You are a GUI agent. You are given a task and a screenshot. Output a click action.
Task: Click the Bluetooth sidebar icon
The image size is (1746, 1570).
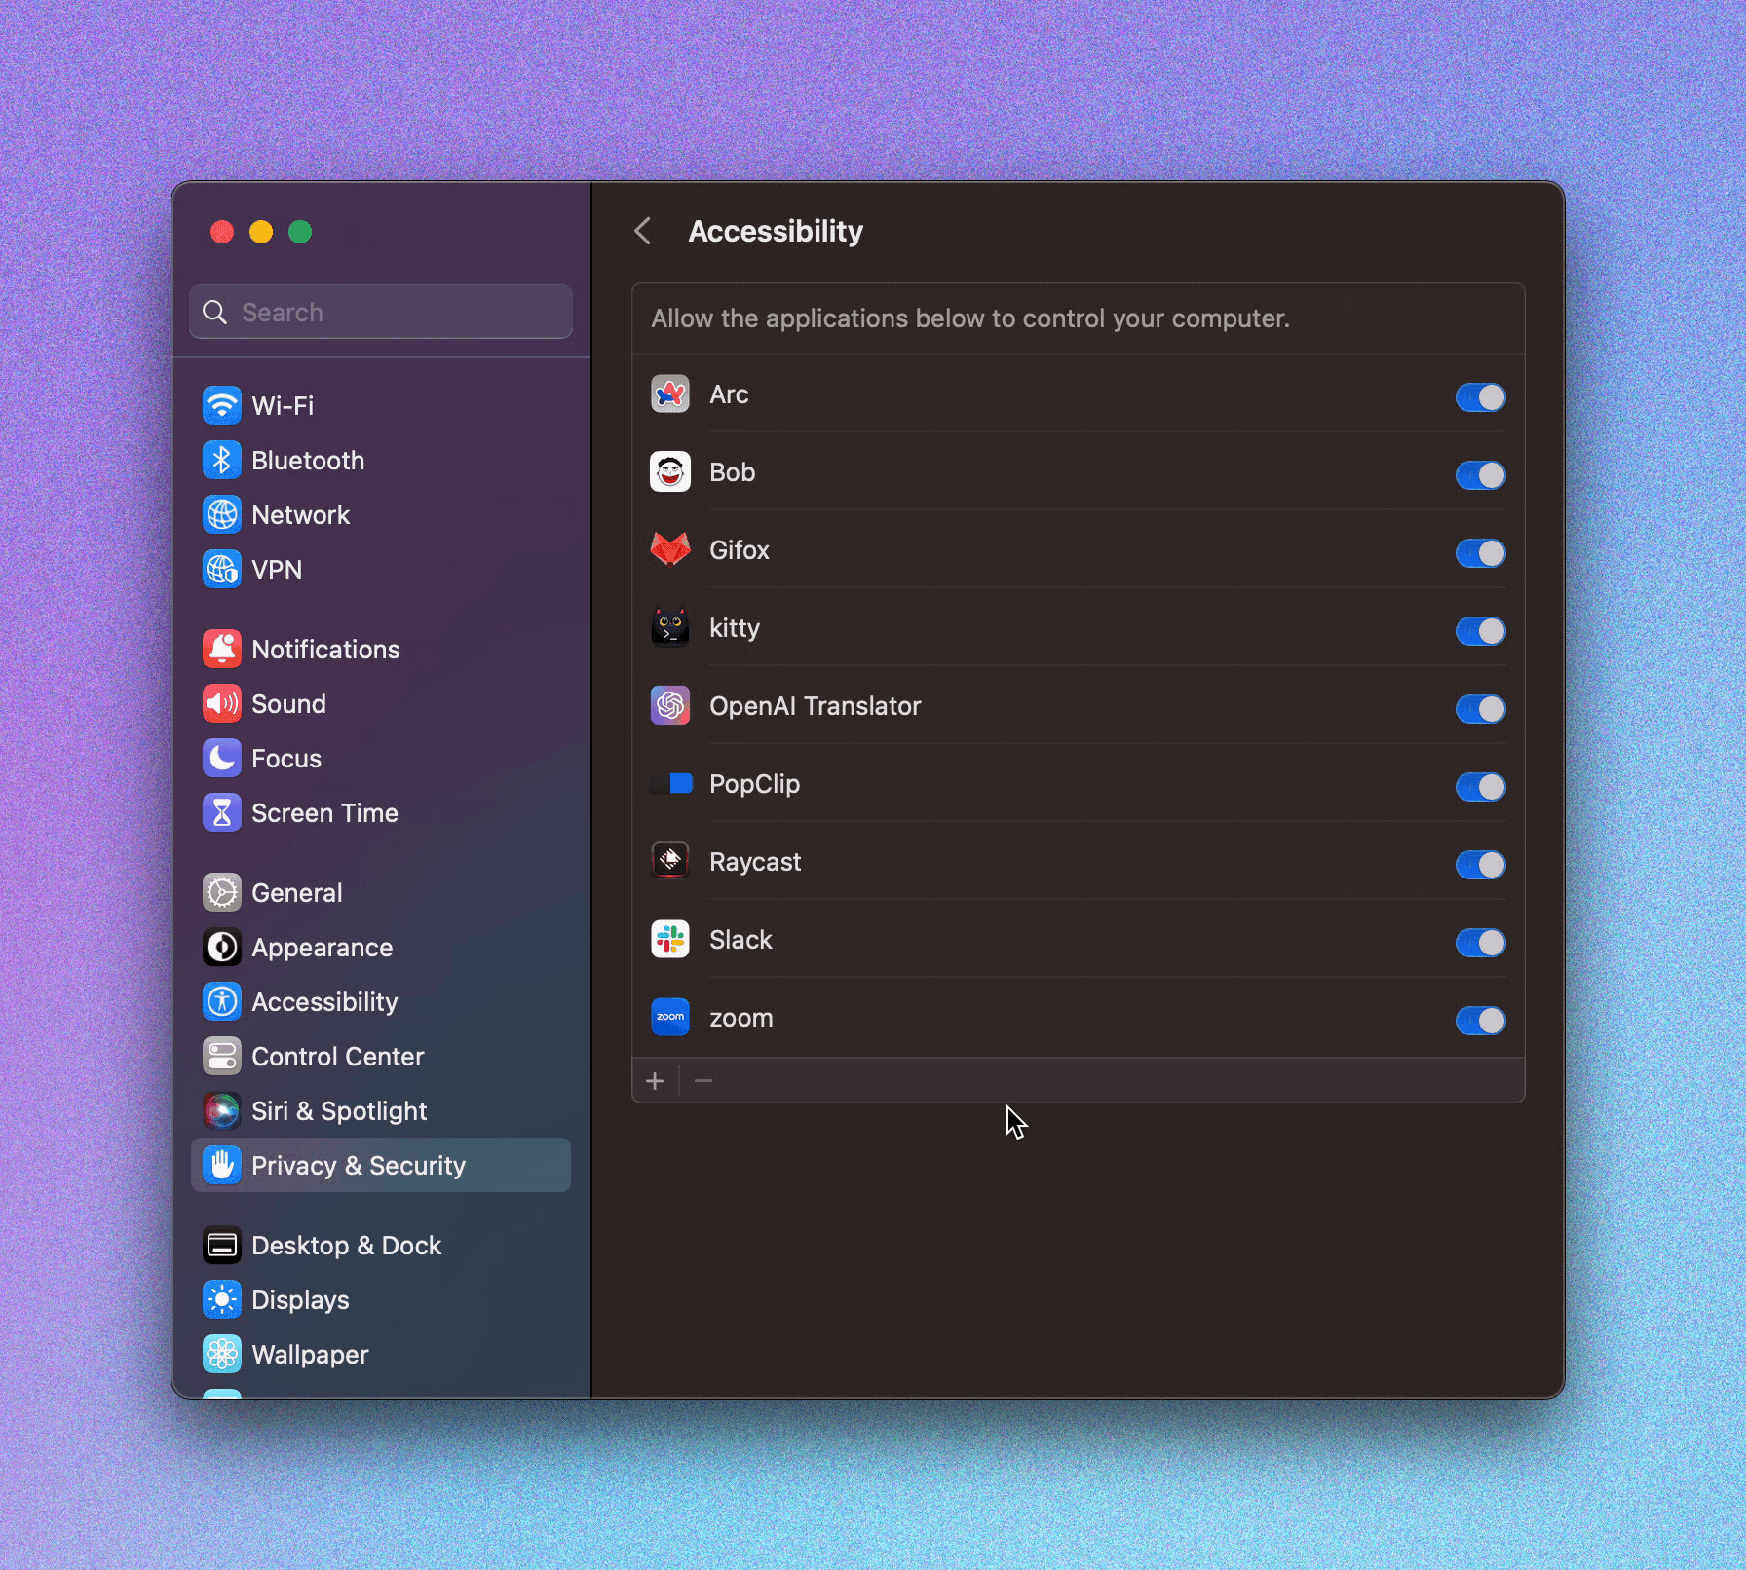pyautogui.click(x=222, y=461)
